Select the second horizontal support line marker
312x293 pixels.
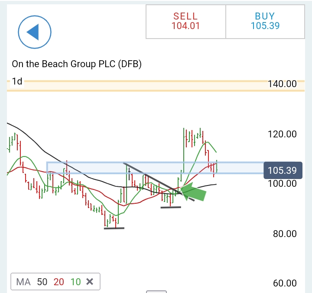(171, 208)
